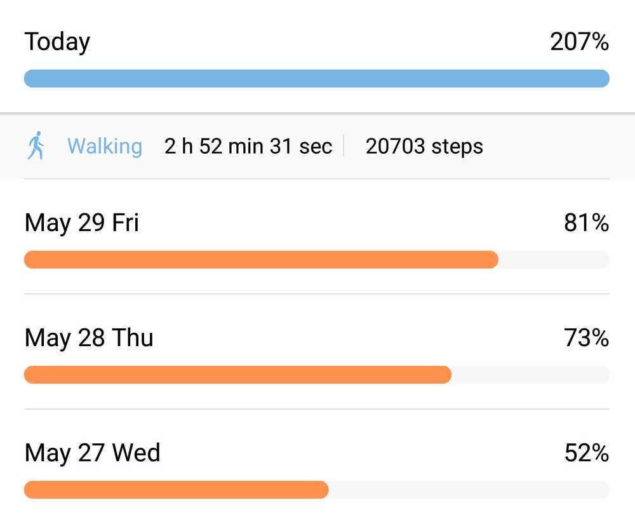Click unfilled part of May 27 bar
635x517 pixels.
tap(469, 490)
